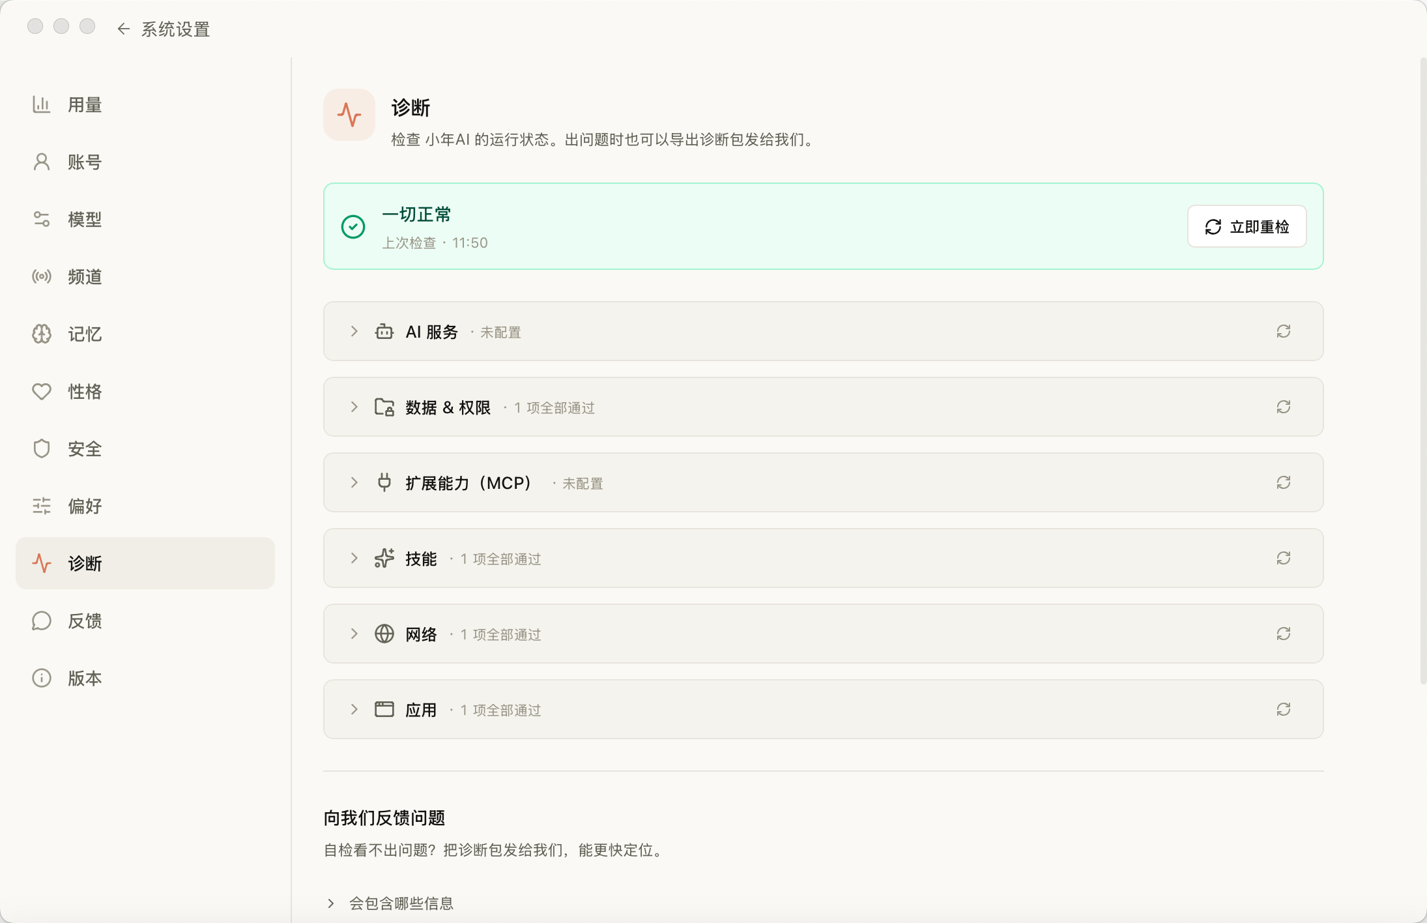The image size is (1427, 923).
Task: Expand the 应用 section chevron
Action: tap(354, 709)
